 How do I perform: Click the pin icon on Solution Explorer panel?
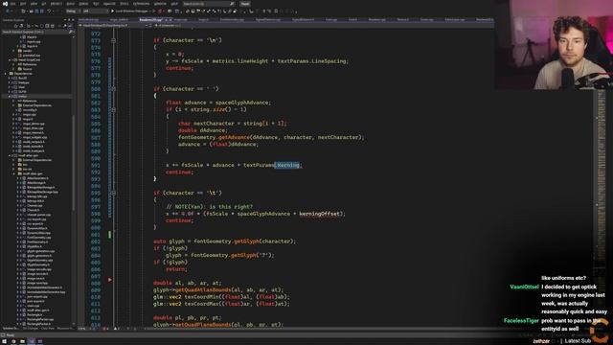pos(69,20)
